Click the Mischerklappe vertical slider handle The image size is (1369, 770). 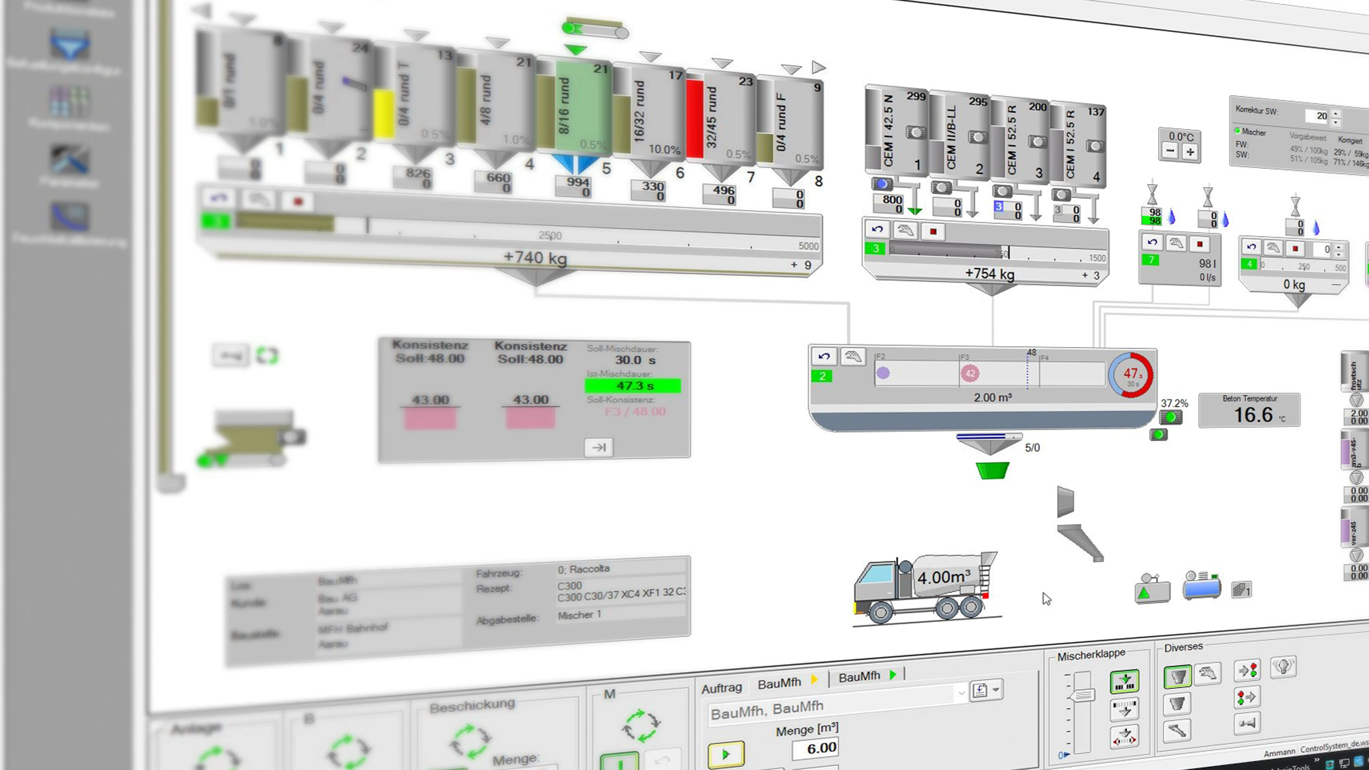tap(1082, 695)
